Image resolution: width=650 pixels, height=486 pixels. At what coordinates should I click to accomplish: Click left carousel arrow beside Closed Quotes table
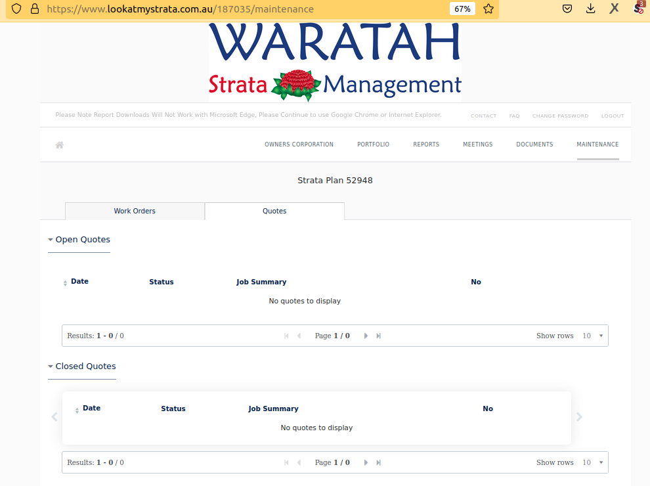54,417
